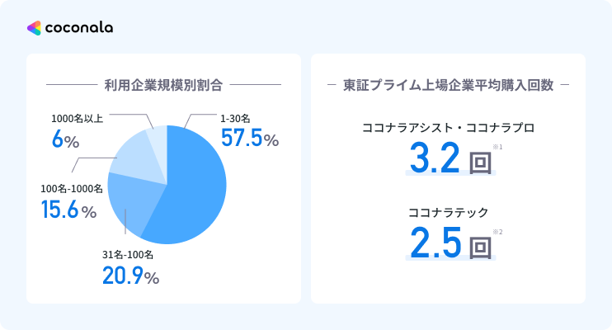Click the coconala logo icon
The image size is (612, 330).
coord(34,28)
